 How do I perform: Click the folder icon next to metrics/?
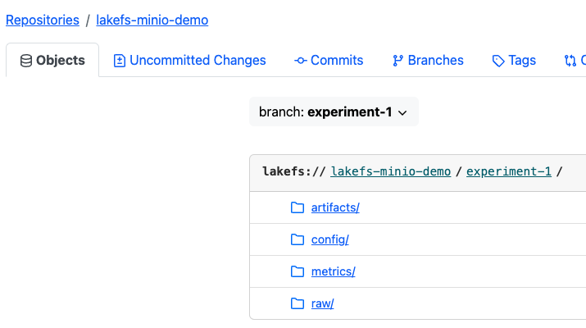[x=298, y=271]
